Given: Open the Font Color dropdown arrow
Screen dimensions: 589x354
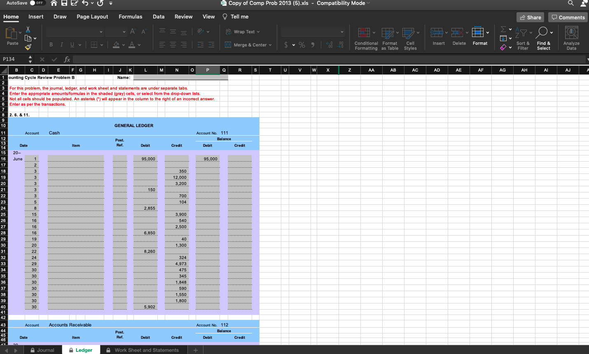Looking at the screenshot, I should pyautogui.click(x=139, y=45).
